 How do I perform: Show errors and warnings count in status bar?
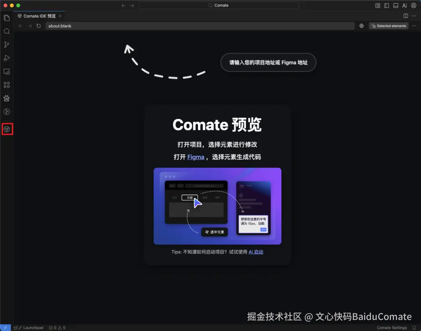coord(57,328)
